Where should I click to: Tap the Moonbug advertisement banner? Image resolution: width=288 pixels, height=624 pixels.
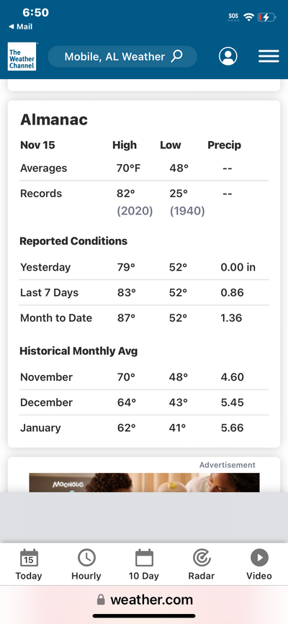(x=144, y=482)
